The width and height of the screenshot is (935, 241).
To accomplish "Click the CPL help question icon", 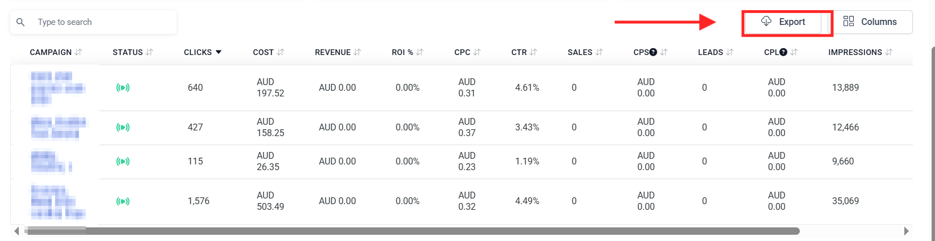I will pyautogui.click(x=783, y=52).
